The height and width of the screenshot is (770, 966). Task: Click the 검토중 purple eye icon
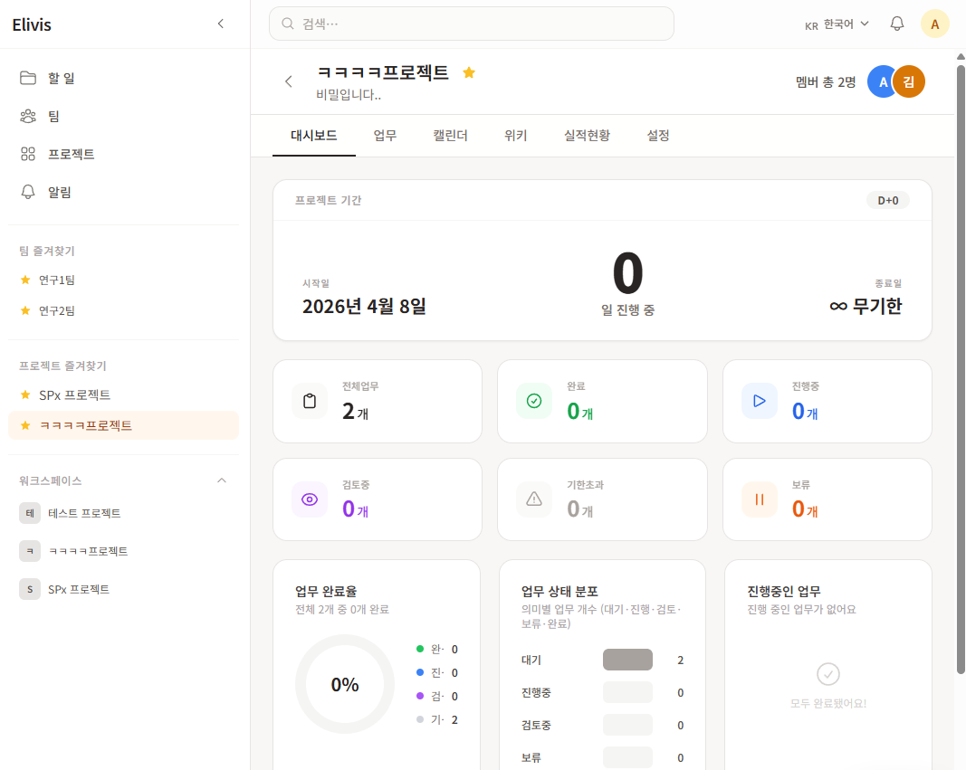[310, 499]
